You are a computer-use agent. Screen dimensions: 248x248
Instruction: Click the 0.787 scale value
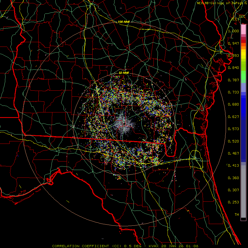pyautogui.click(x=233, y=80)
